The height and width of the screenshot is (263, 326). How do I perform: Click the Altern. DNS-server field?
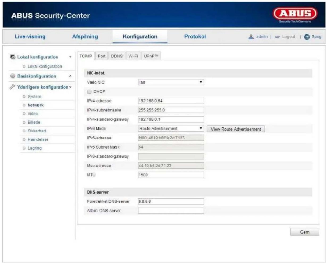171,211
